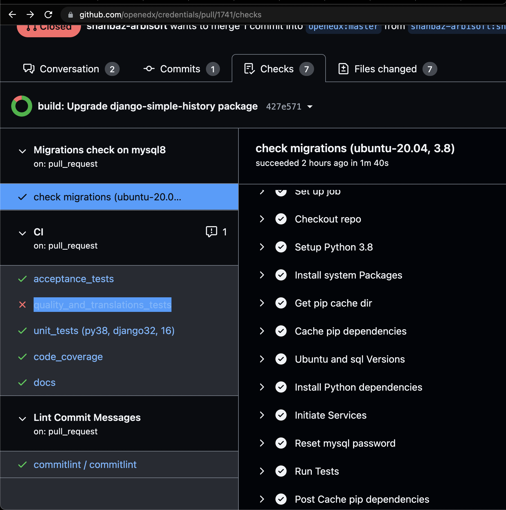
Task: Click the build status donut icon
Action: [x=22, y=106]
